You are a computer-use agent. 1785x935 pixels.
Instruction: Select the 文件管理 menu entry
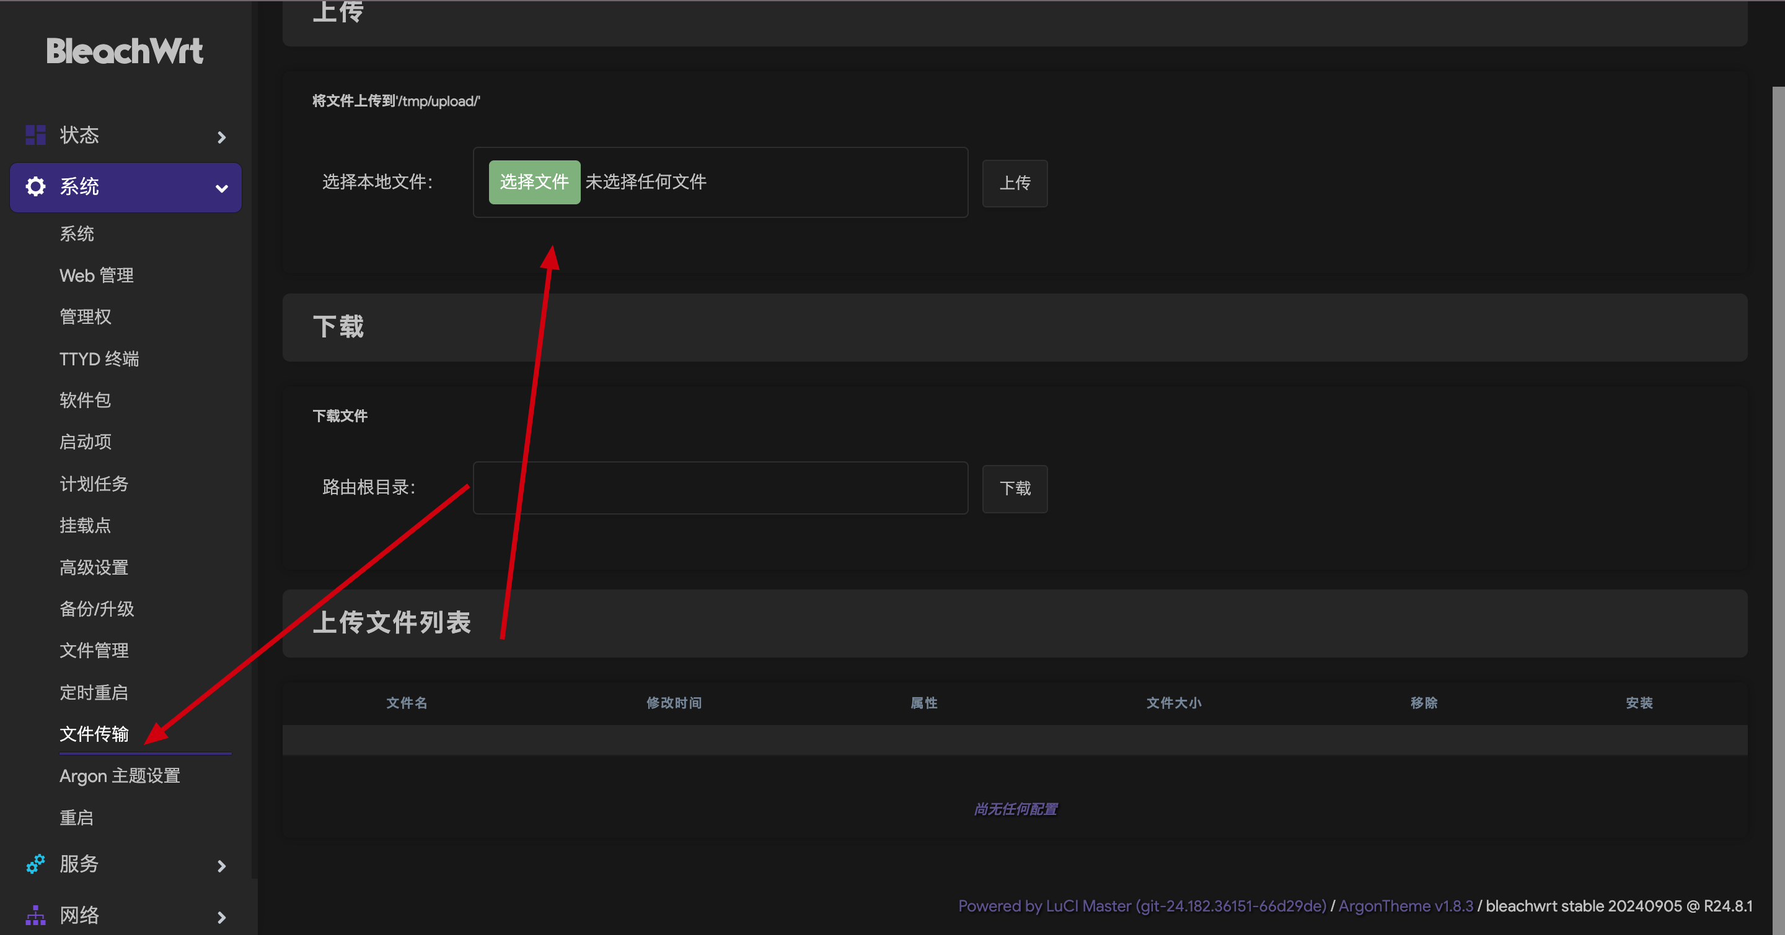pos(94,651)
